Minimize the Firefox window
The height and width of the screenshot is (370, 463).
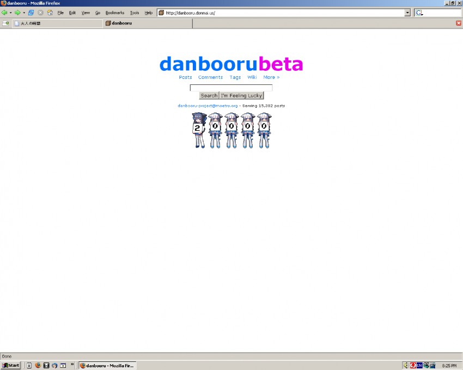[x=447, y=3]
